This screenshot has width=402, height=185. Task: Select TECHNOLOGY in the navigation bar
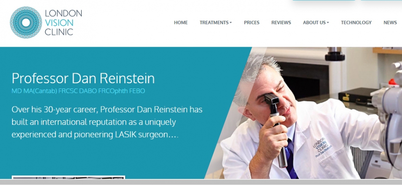(356, 23)
